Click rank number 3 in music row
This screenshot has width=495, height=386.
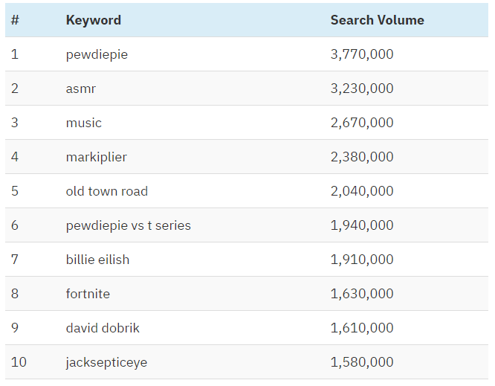15,123
